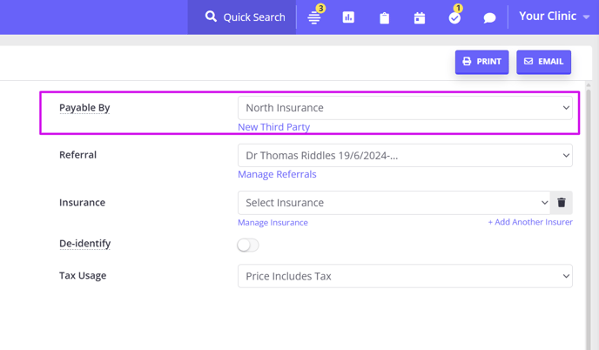The width and height of the screenshot is (599, 350).
Task: Click the magnifying glass search icon
Action: point(211,17)
